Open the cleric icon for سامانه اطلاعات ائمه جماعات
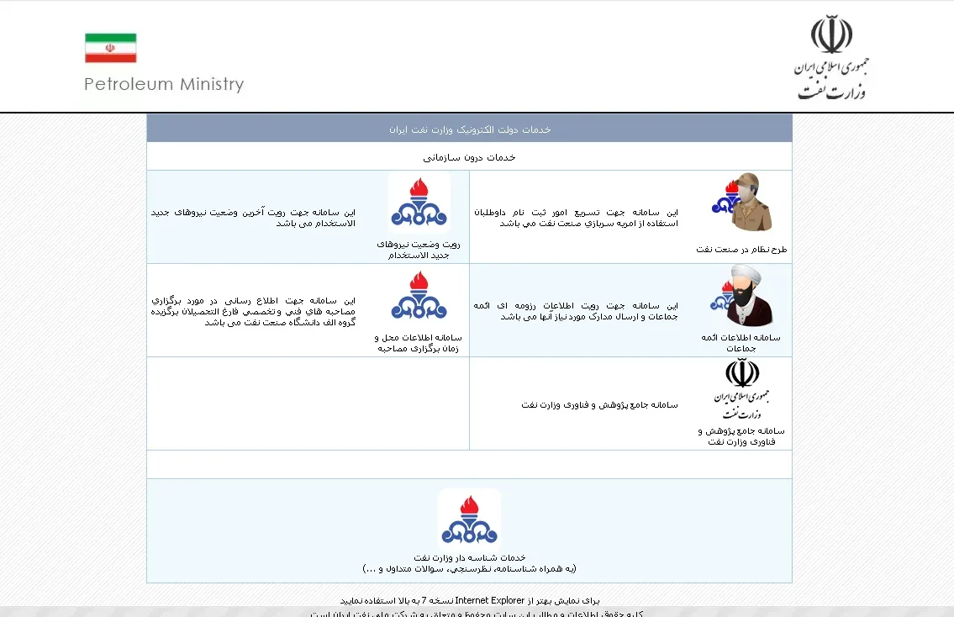This screenshot has height=617, width=954. (741, 296)
